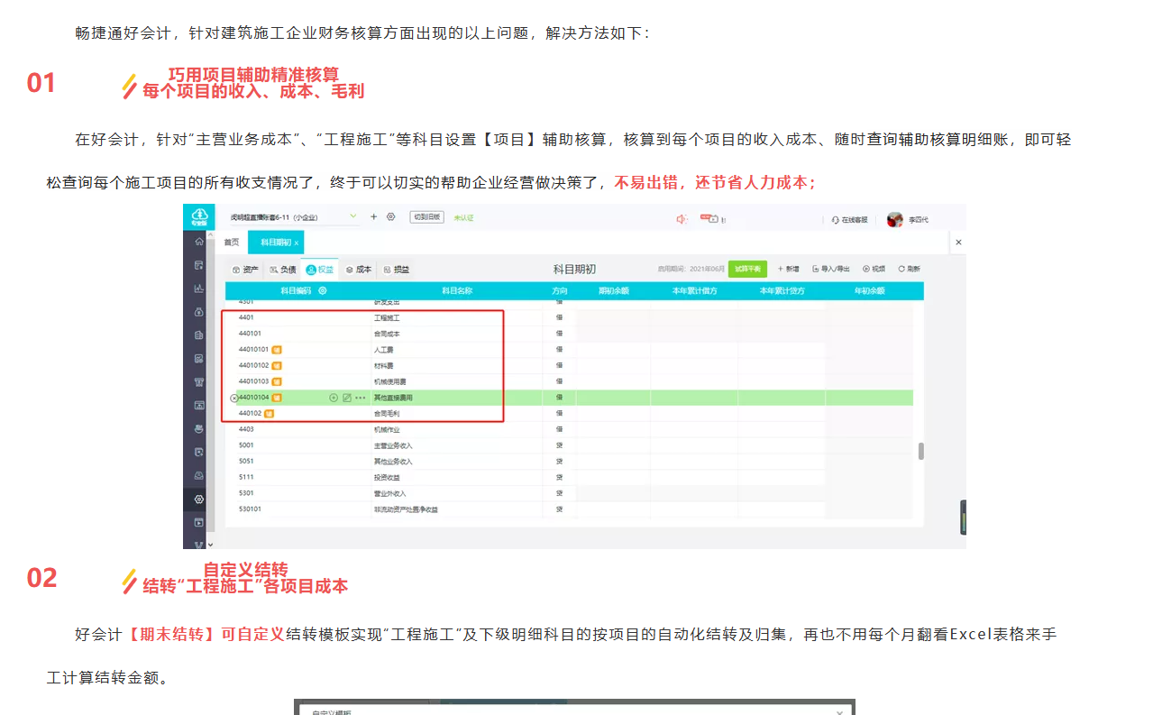Screen dimensions: 1153x715
Task: Click the orange 辅 badge next to 44010101
Action: click(x=277, y=350)
